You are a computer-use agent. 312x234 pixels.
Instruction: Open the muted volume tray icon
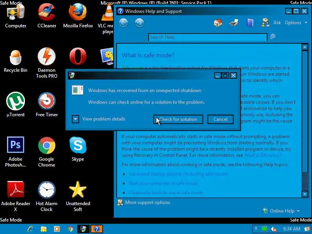tap(274, 229)
